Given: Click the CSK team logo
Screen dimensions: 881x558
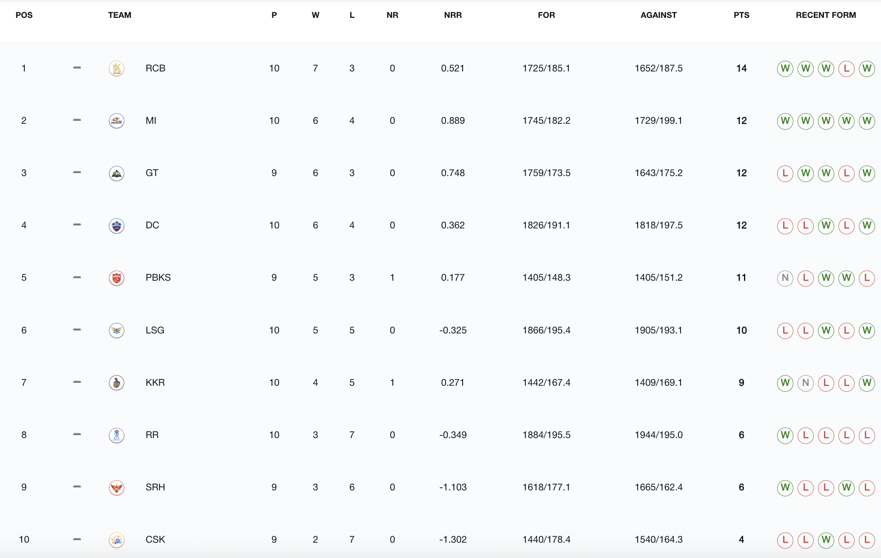Looking at the screenshot, I should click(x=116, y=540).
